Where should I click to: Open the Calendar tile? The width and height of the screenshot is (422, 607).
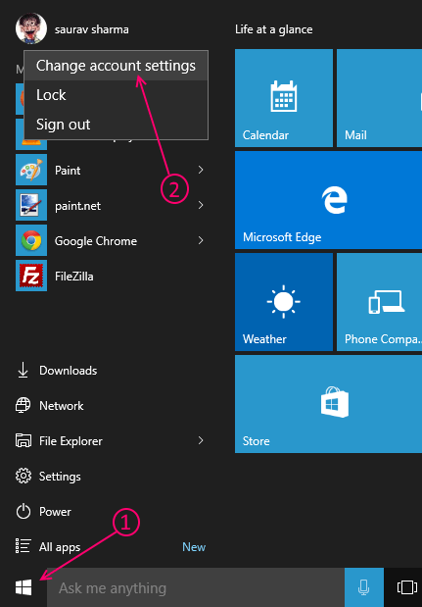(284, 98)
